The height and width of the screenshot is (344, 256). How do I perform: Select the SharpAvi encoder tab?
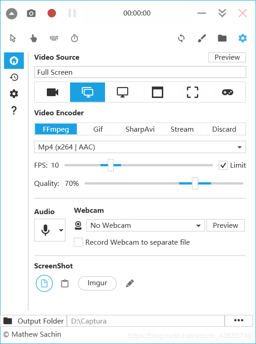(x=140, y=129)
